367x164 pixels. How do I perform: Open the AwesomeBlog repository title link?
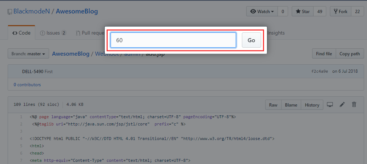click(77, 11)
